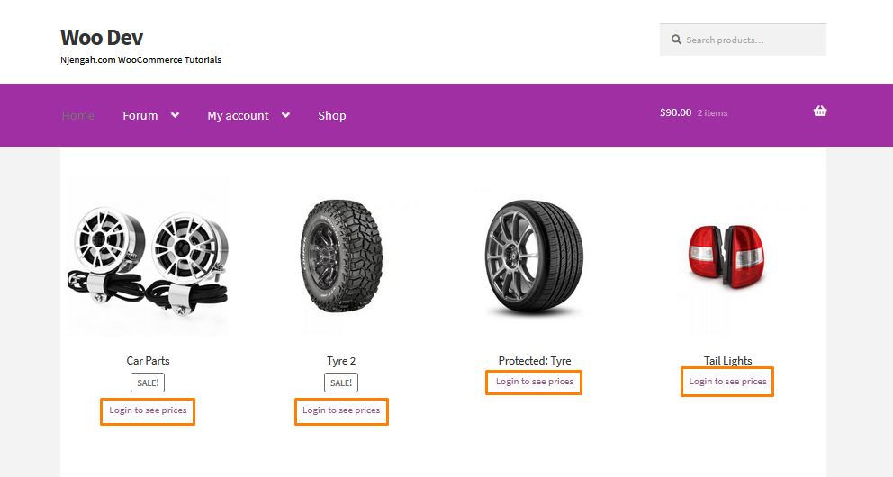Expand the Forum dropdown chevron
This screenshot has width=893, height=477.
pyautogui.click(x=175, y=115)
